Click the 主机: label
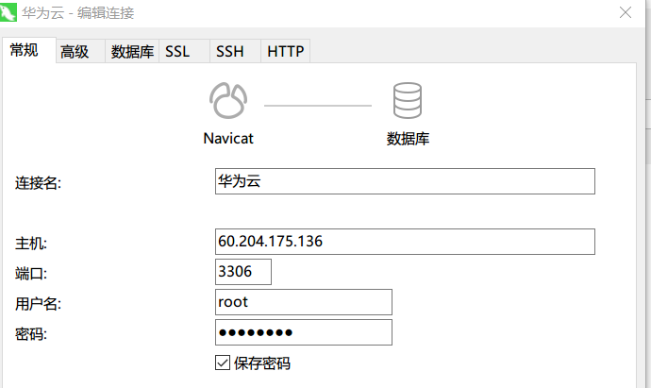This screenshot has height=388, width=651. (x=31, y=244)
